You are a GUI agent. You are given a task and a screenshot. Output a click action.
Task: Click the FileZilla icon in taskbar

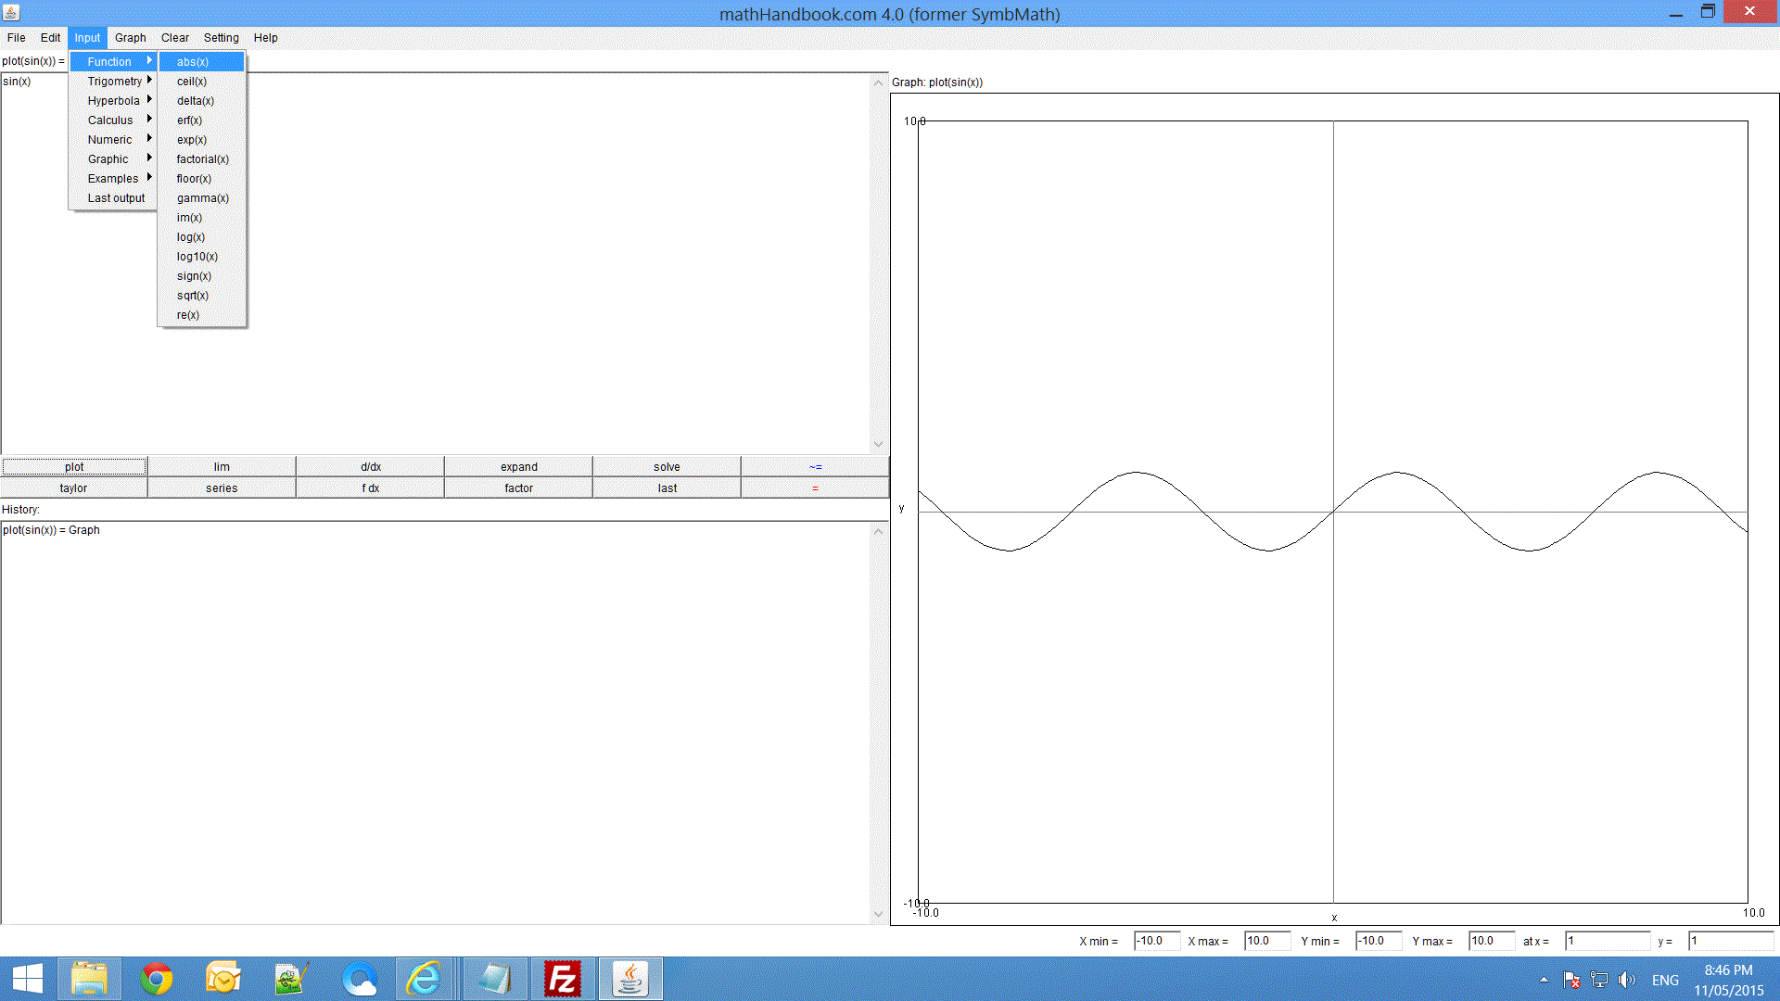coord(564,977)
